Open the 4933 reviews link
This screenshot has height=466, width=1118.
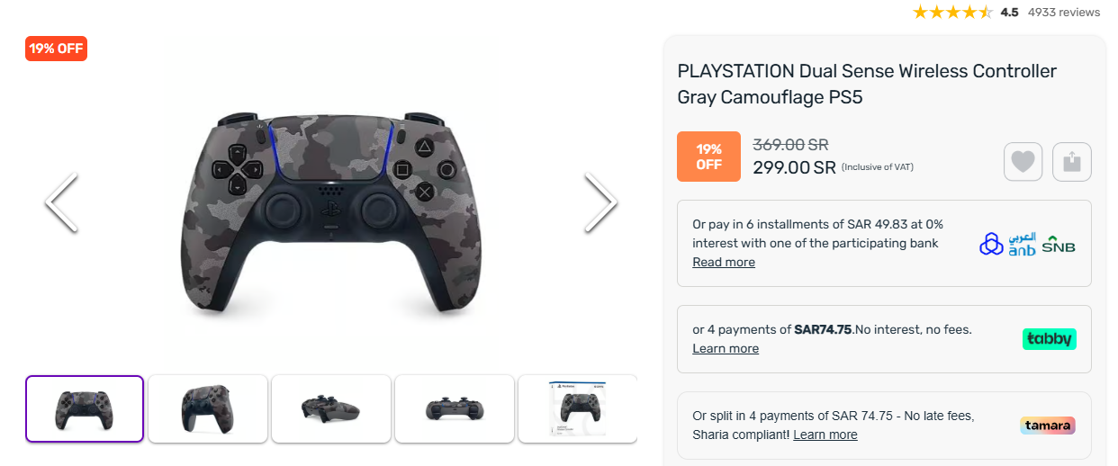pos(1064,13)
